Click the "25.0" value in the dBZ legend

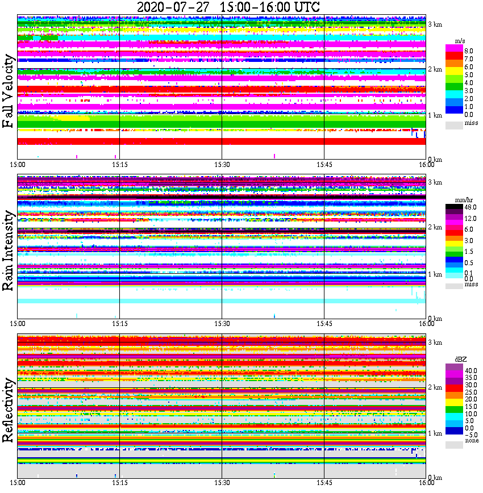(x=471, y=392)
